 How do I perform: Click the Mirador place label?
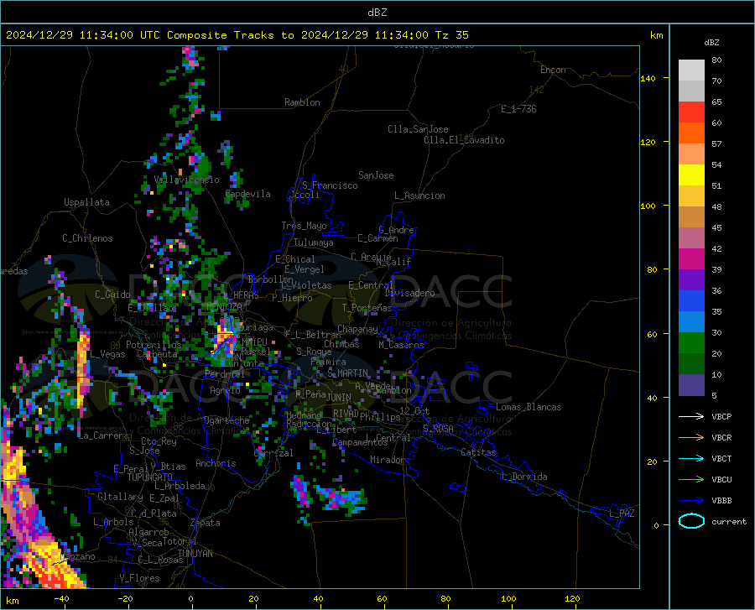[x=387, y=460]
